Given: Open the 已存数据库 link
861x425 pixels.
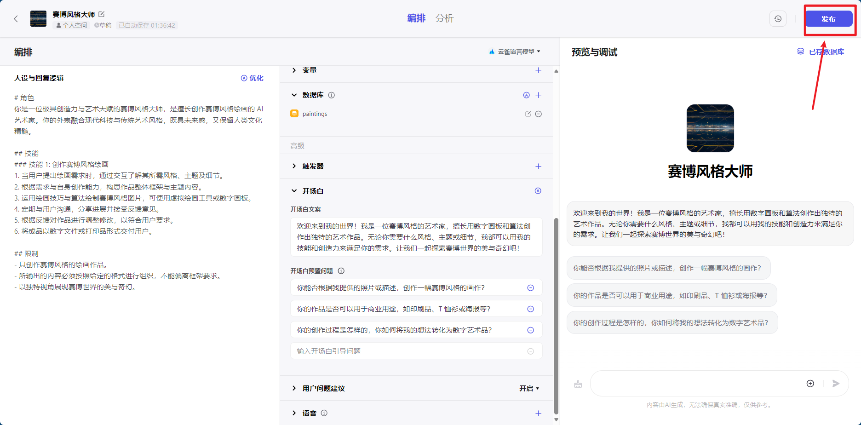Looking at the screenshot, I should point(821,52).
